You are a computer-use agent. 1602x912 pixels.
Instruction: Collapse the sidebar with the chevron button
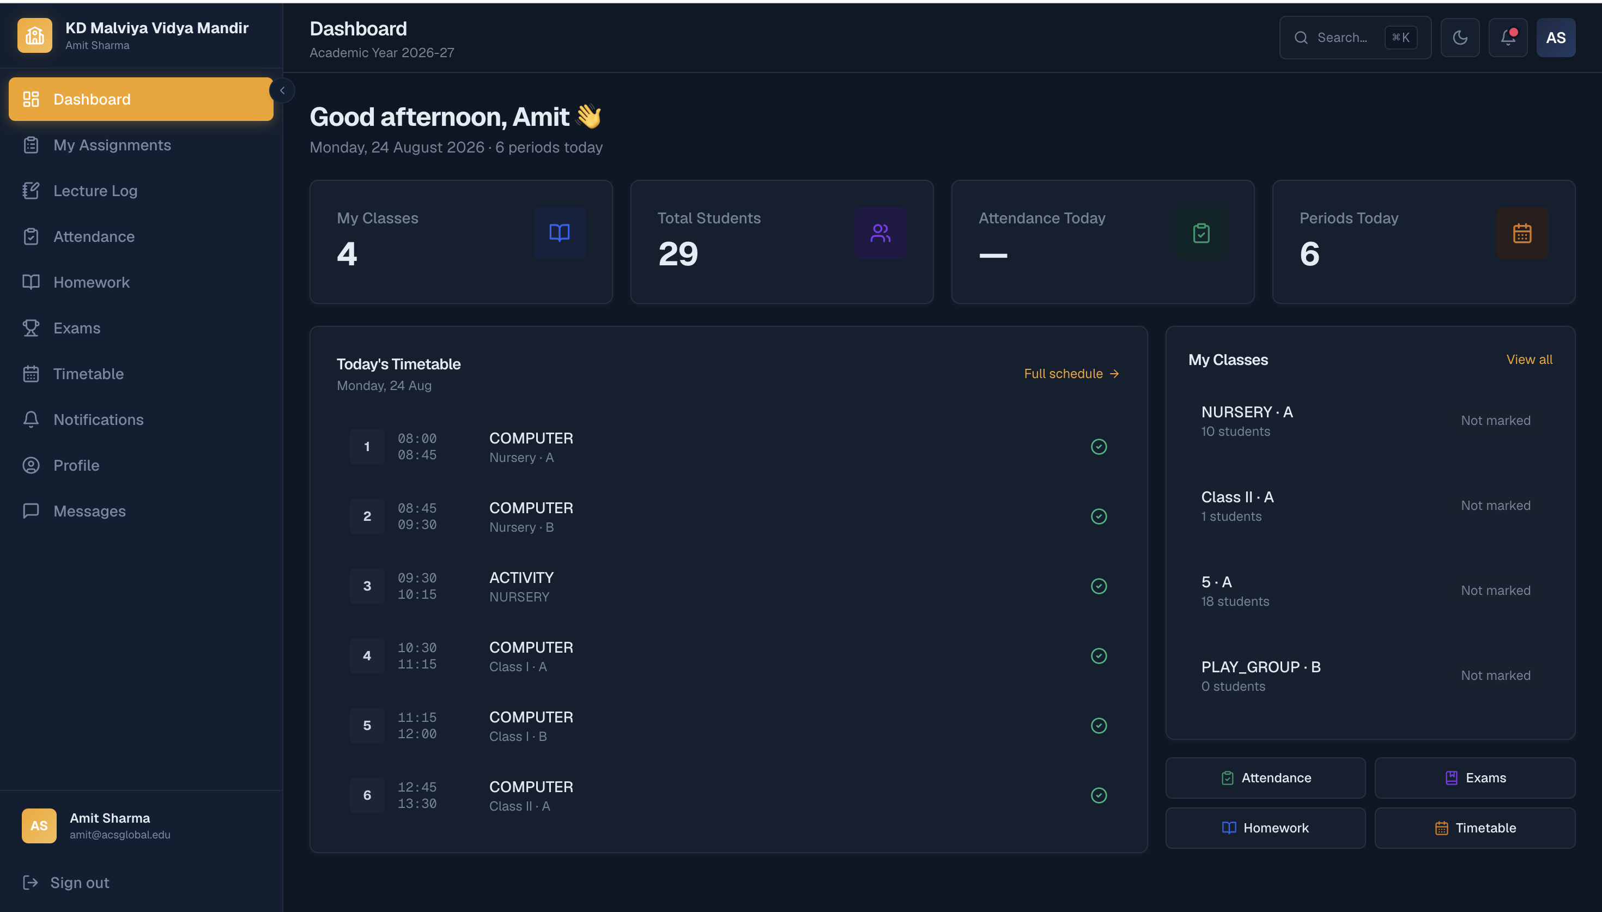[x=282, y=91]
